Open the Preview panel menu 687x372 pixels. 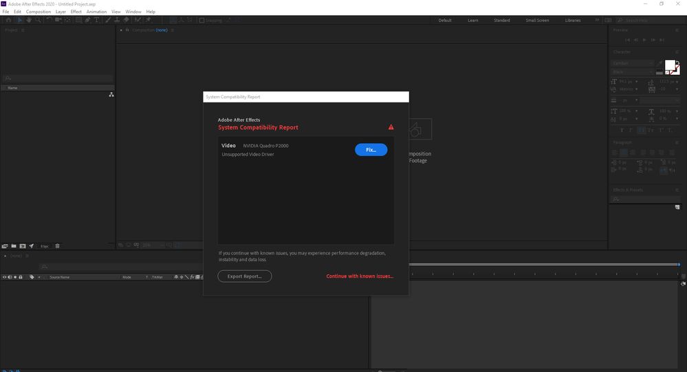[x=677, y=30]
